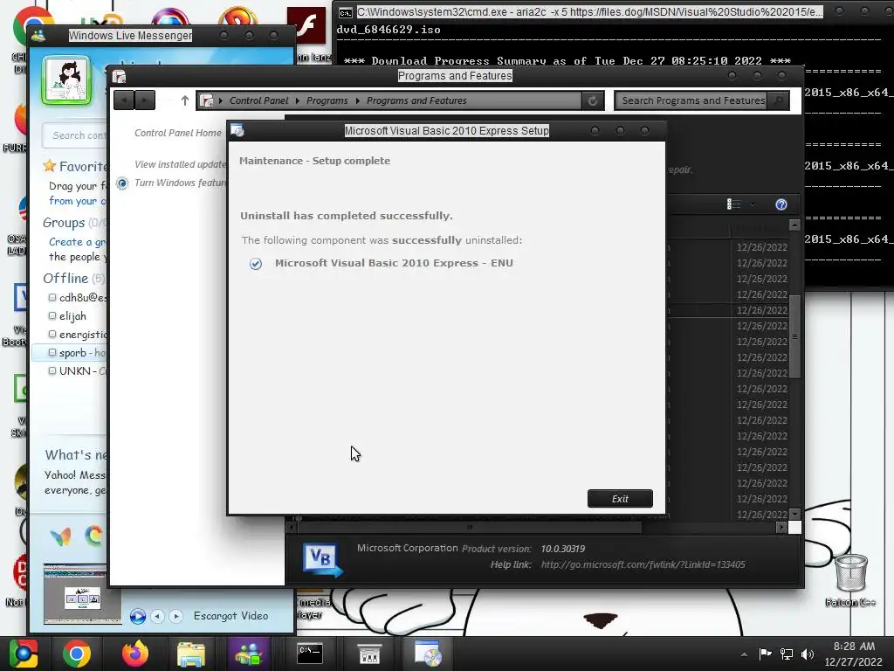The height and width of the screenshot is (671, 894).
Task: Click the shield icon beside Turn Windows features
Action: tap(122, 183)
